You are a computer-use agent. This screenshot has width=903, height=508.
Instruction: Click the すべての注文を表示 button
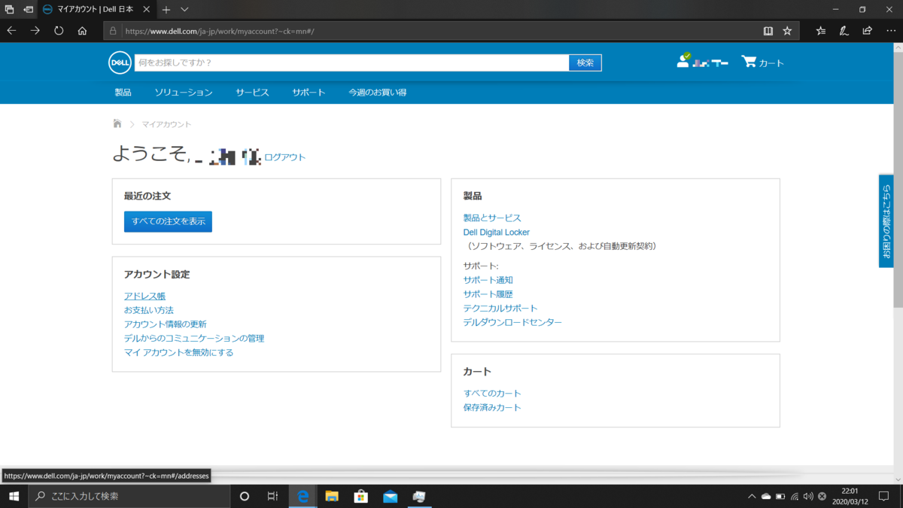click(x=167, y=221)
